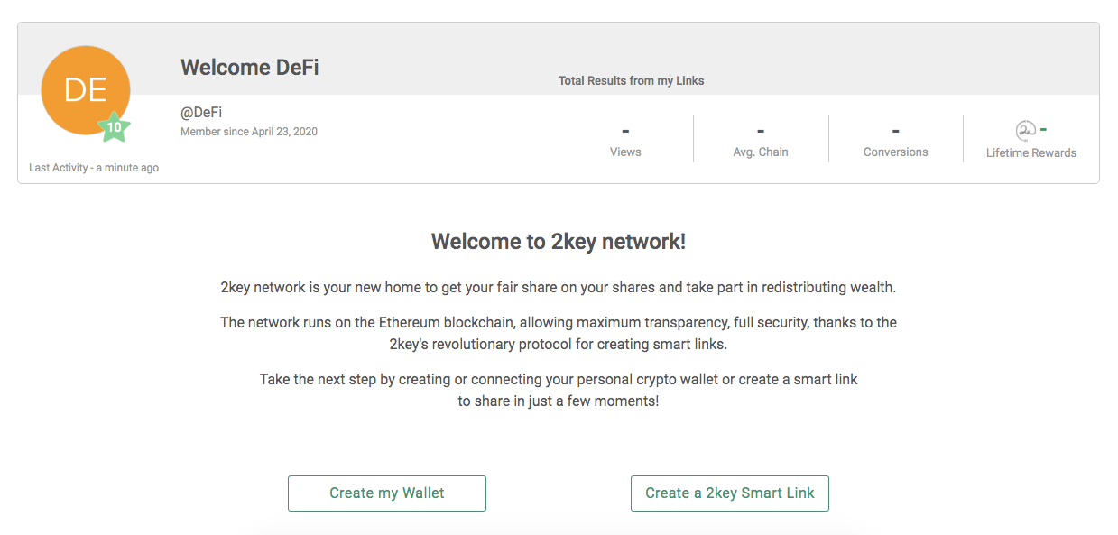The height and width of the screenshot is (535, 1118).
Task: Click the Create my Wallet button
Action: click(x=386, y=493)
